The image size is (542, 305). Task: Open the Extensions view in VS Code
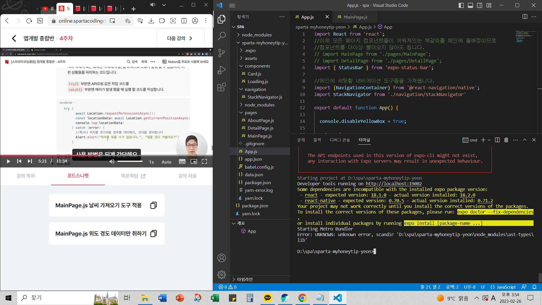click(x=222, y=87)
